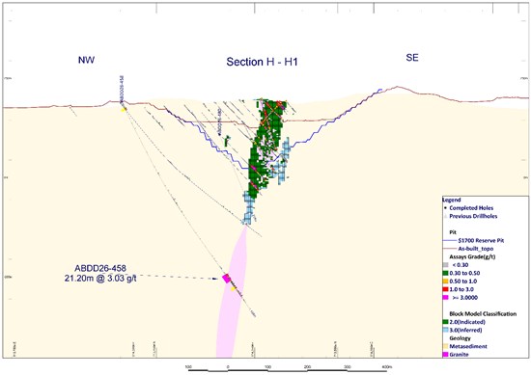Click the magenta ">= 3.0000" grade swatch
This screenshot has width=531, height=375.
point(446,298)
